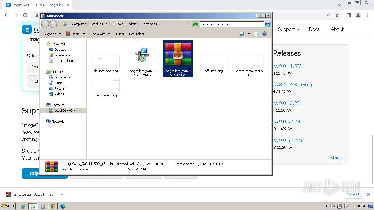Open About on ImageGlass site
The width and height of the screenshot is (374, 210).
(x=337, y=29)
